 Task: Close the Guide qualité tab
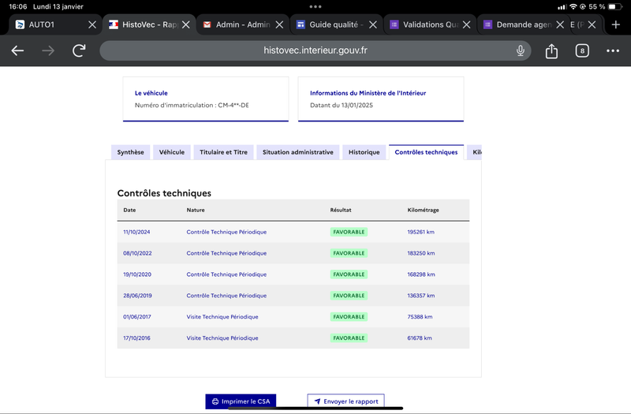tap(373, 24)
